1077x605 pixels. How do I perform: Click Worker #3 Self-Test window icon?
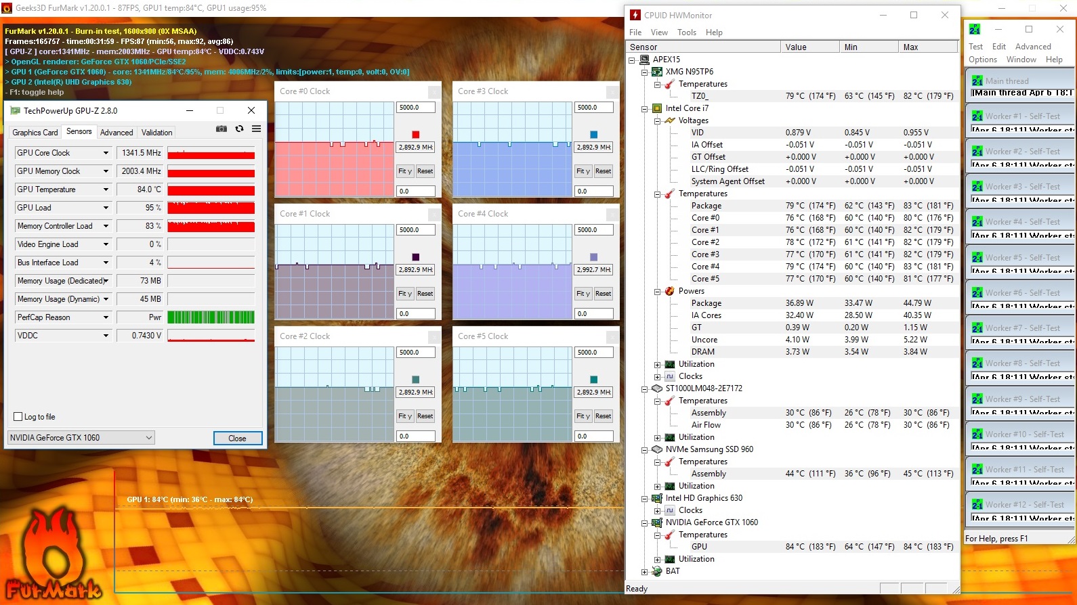977,186
